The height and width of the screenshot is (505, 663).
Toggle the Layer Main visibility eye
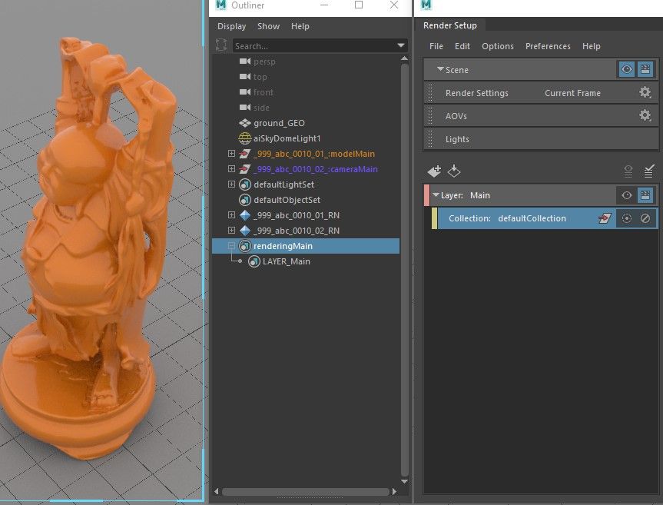[x=627, y=195]
